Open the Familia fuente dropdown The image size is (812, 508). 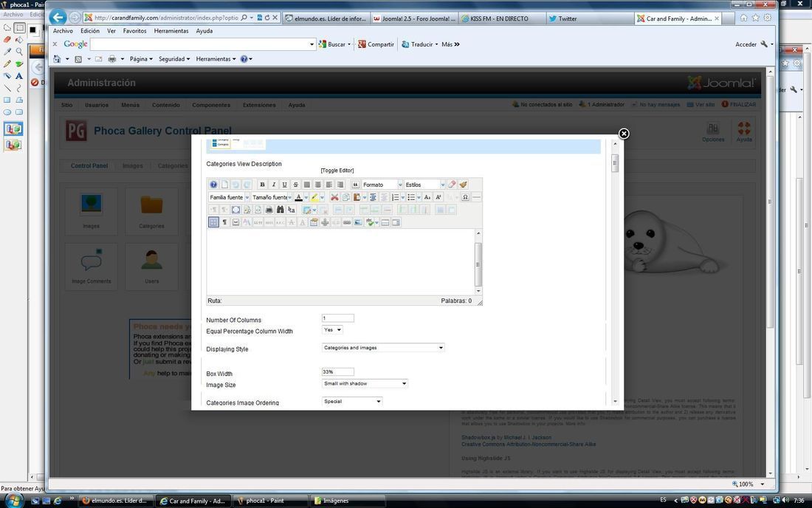click(230, 197)
